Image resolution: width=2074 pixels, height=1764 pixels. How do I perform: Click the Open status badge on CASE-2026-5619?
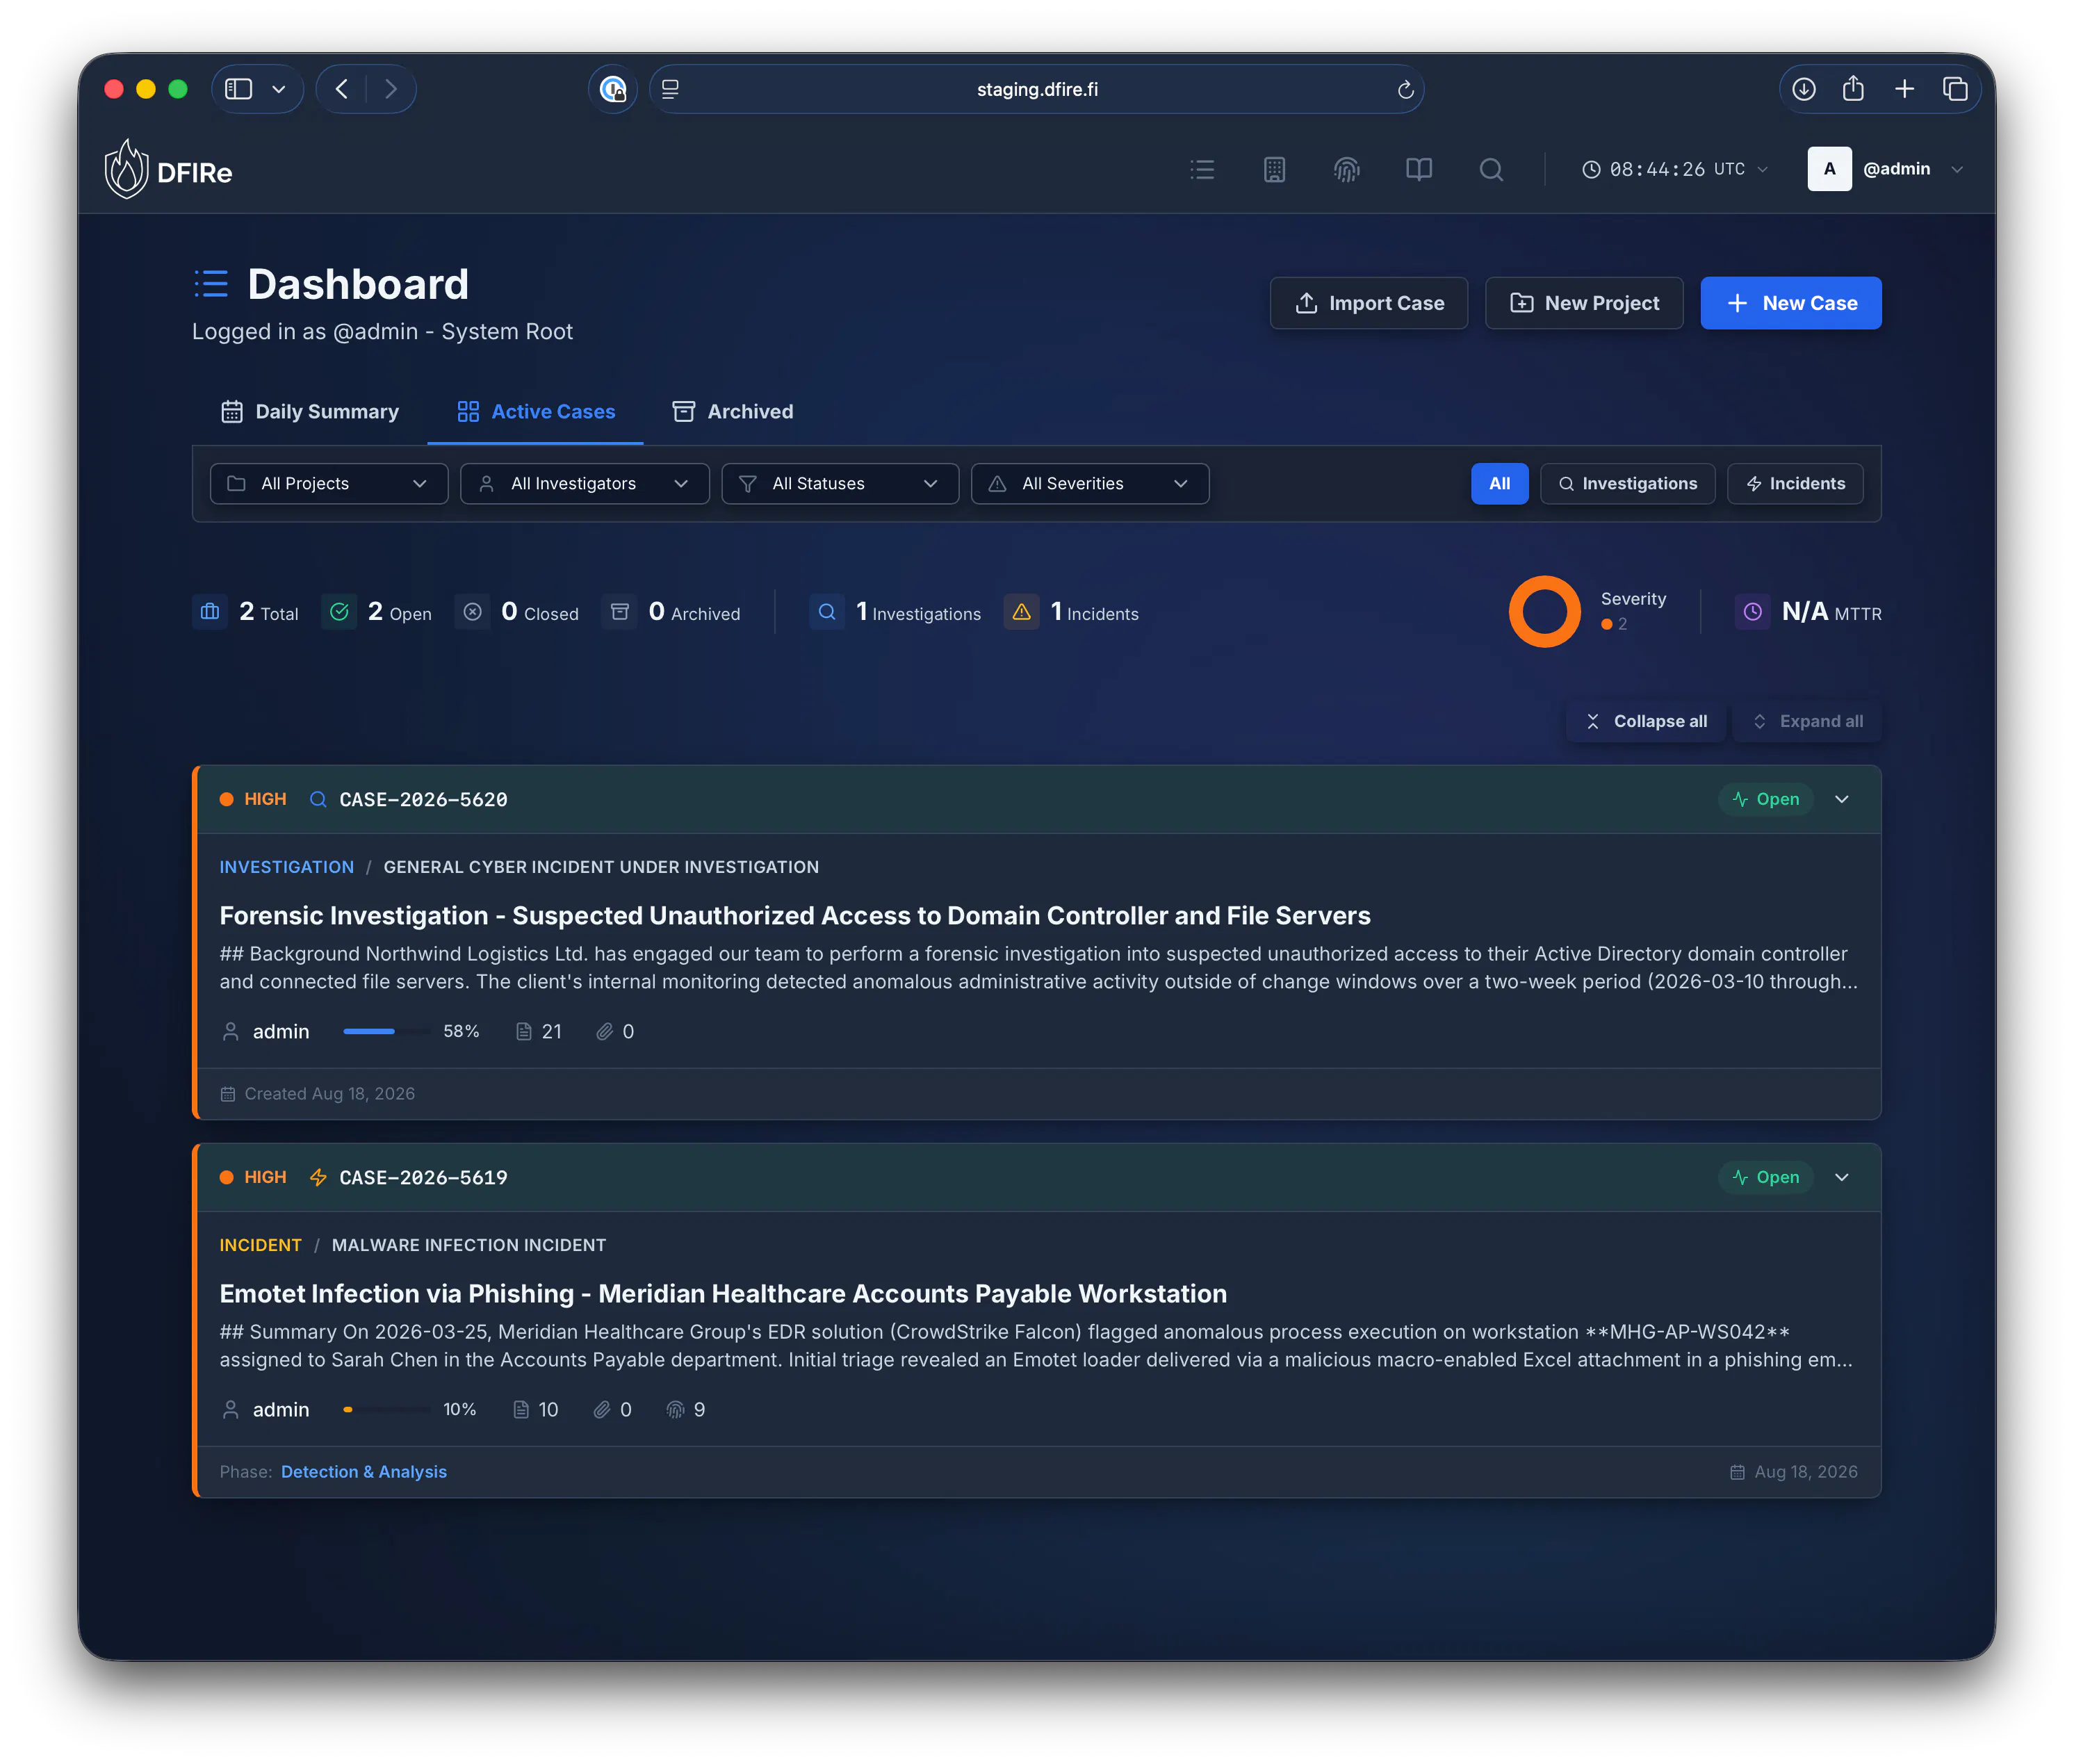click(1766, 1177)
